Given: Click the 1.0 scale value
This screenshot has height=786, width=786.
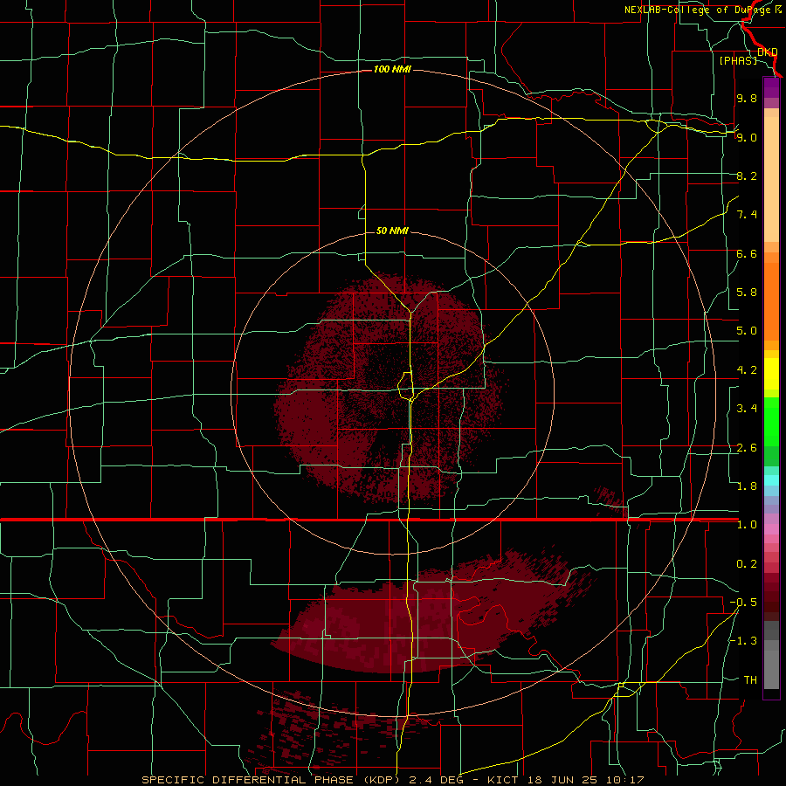Looking at the screenshot, I should [747, 525].
